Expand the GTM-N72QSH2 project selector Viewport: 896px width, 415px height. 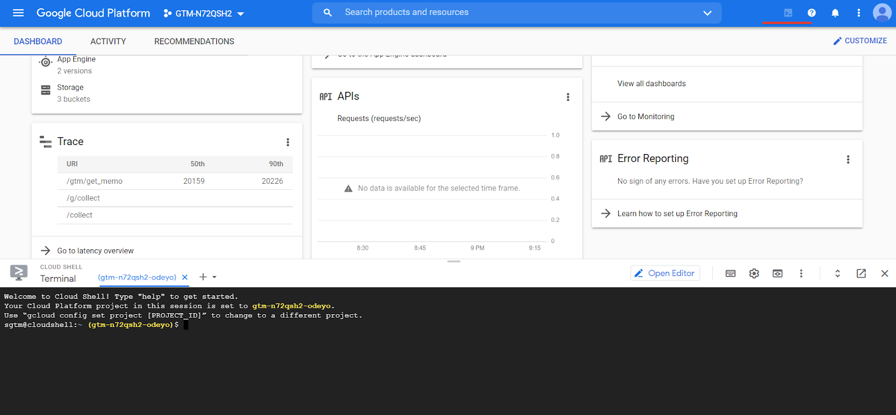coord(204,13)
